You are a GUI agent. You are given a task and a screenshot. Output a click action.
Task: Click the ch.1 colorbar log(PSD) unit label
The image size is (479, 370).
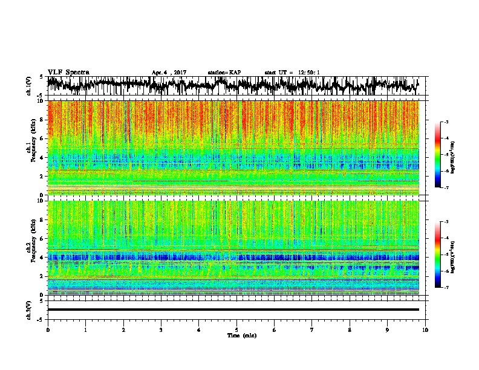click(x=453, y=158)
